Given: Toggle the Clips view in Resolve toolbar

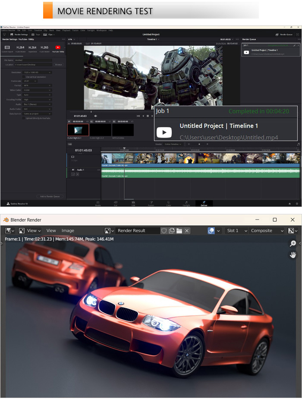Looking at the screenshot, I should click(49, 35).
